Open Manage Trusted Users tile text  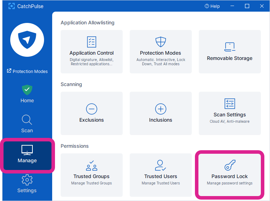(161, 183)
